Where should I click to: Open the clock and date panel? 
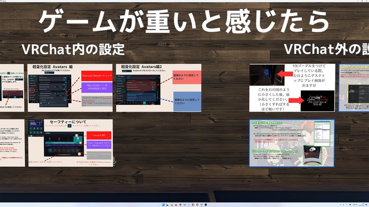pos(361,205)
